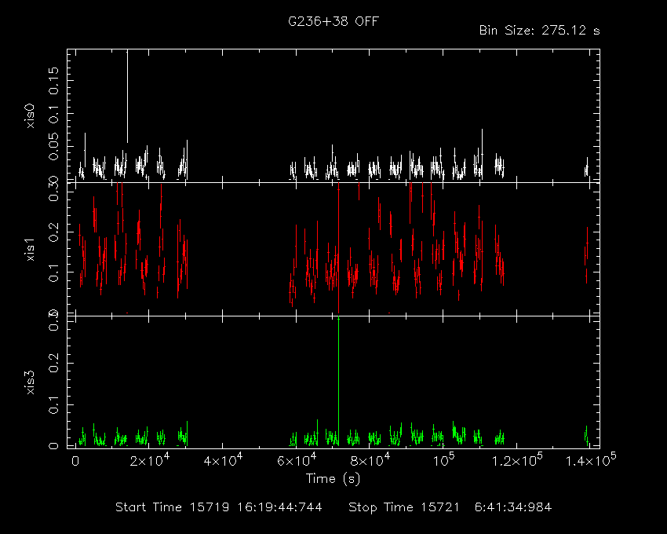
Task: Click the 0.1 tick label on xis3 axis
Action: (x=53, y=404)
